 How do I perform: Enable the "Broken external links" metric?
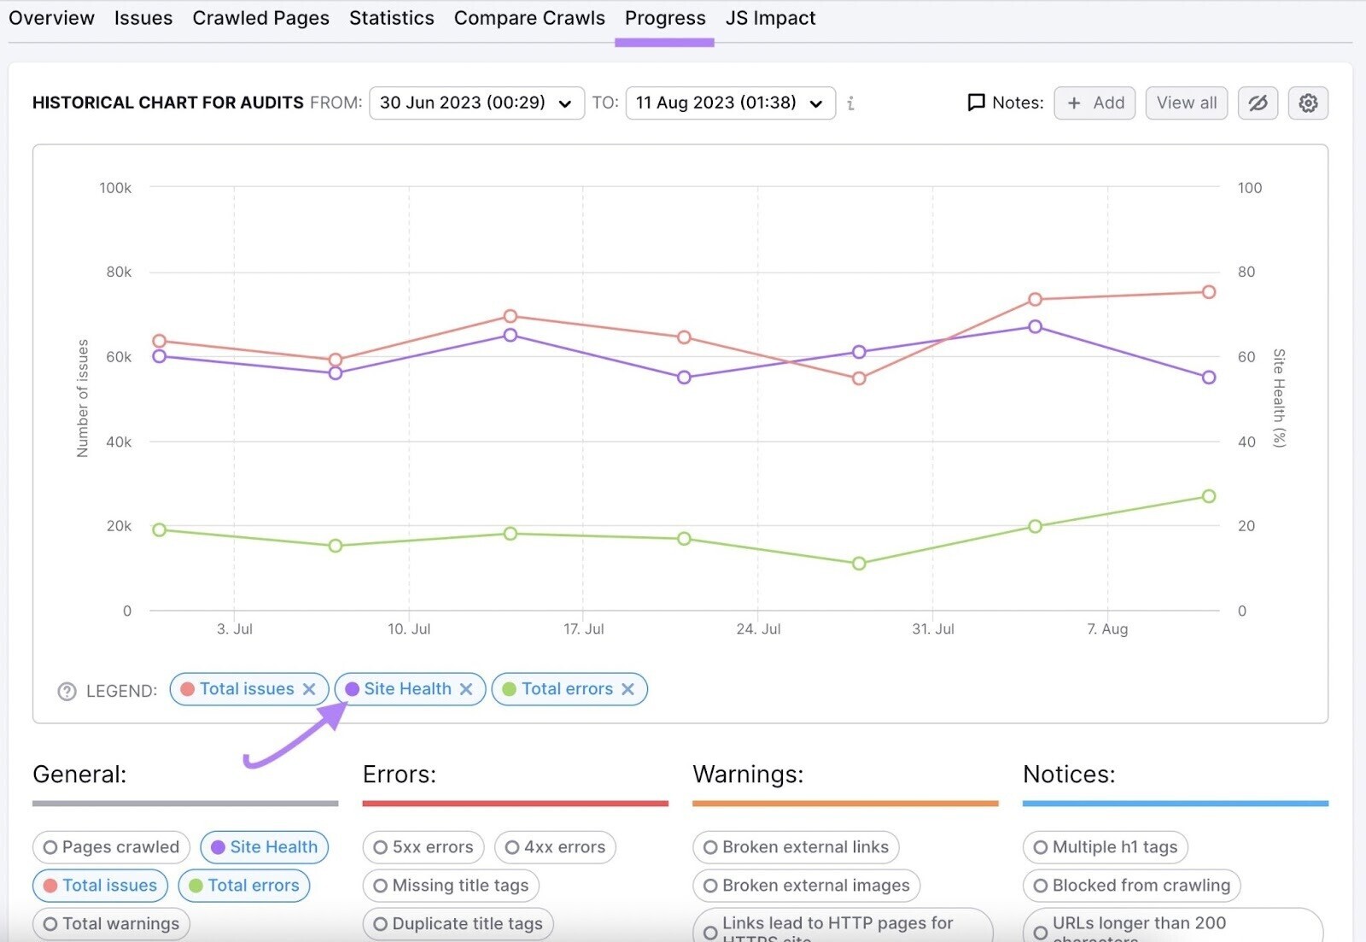click(x=796, y=847)
